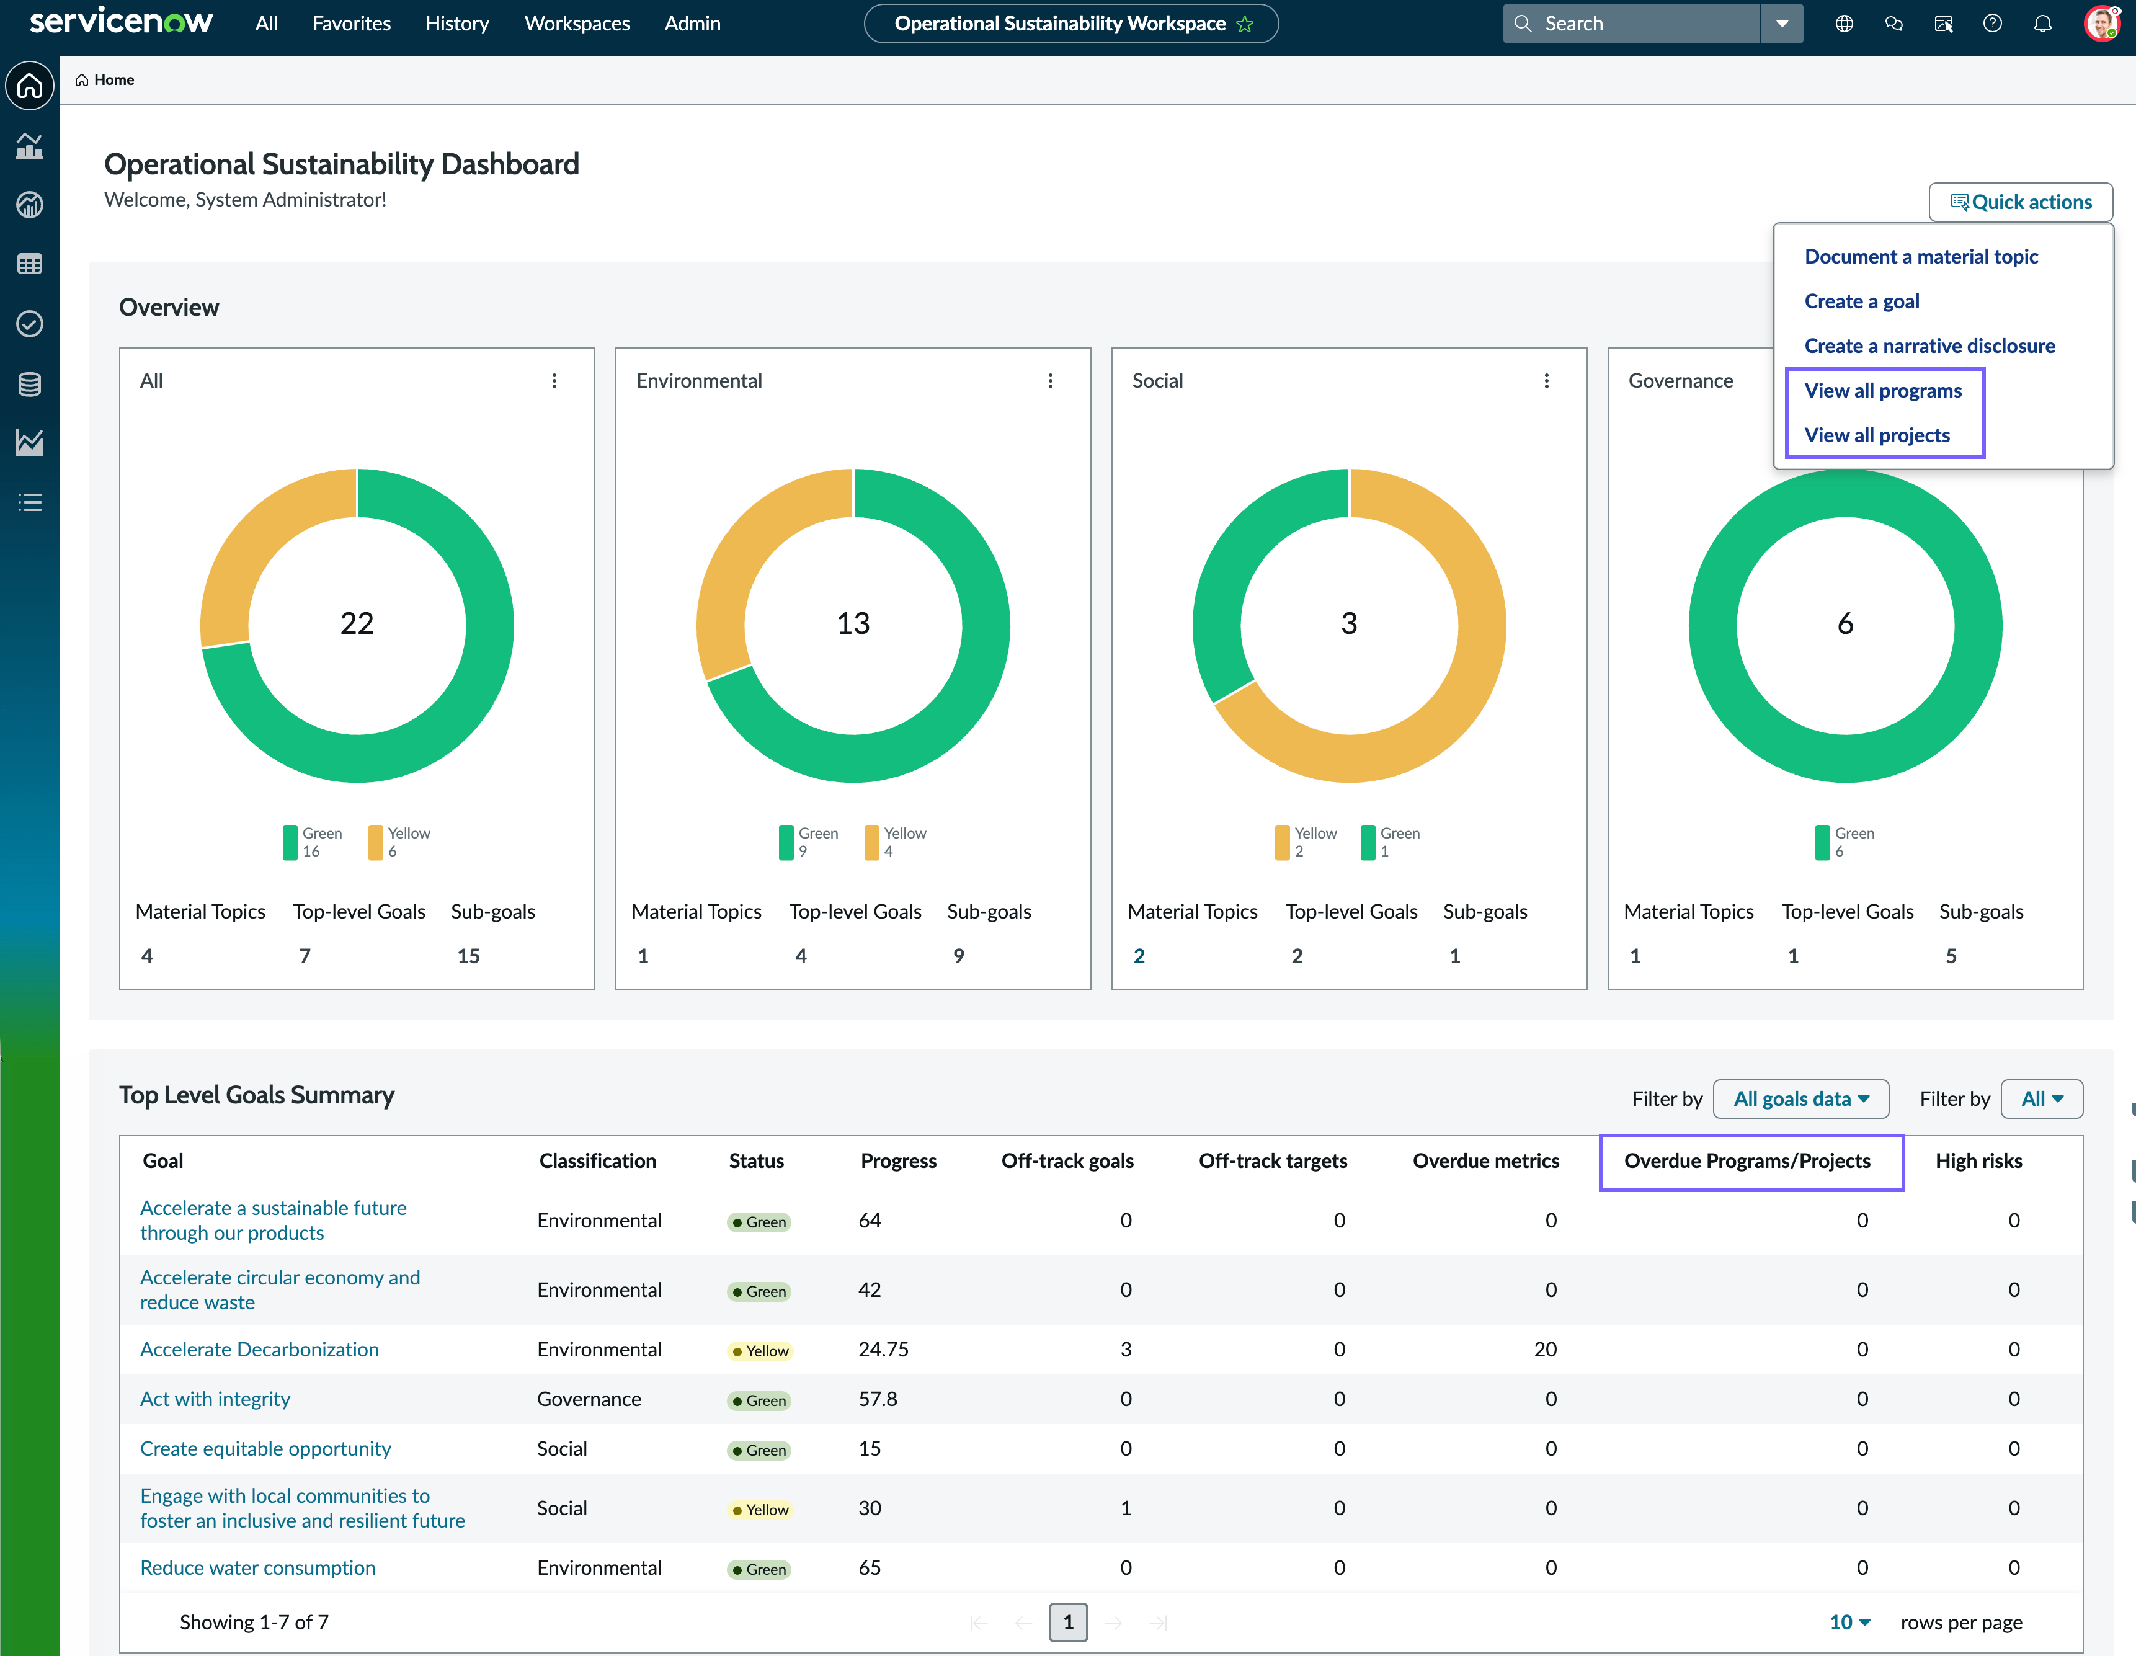Viewport: 2136px width, 1656px height.
Task: Open the sidebar discussion panel icon
Action: pos(1943,24)
